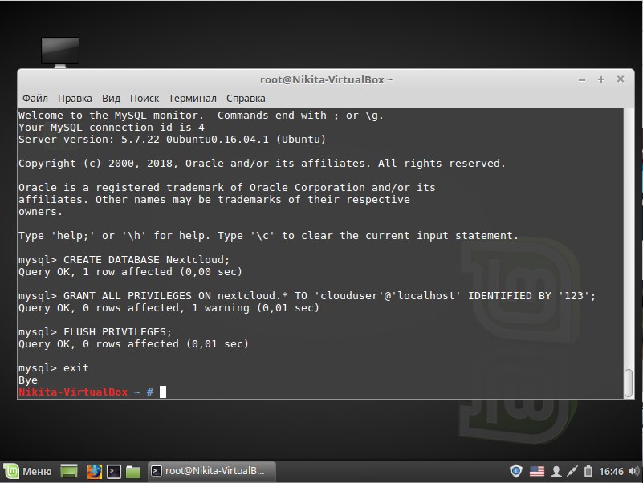Close the terminal window
The height and width of the screenshot is (483, 643).
click(x=621, y=79)
